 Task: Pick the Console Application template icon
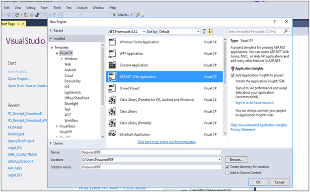pyautogui.click(x=112, y=65)
